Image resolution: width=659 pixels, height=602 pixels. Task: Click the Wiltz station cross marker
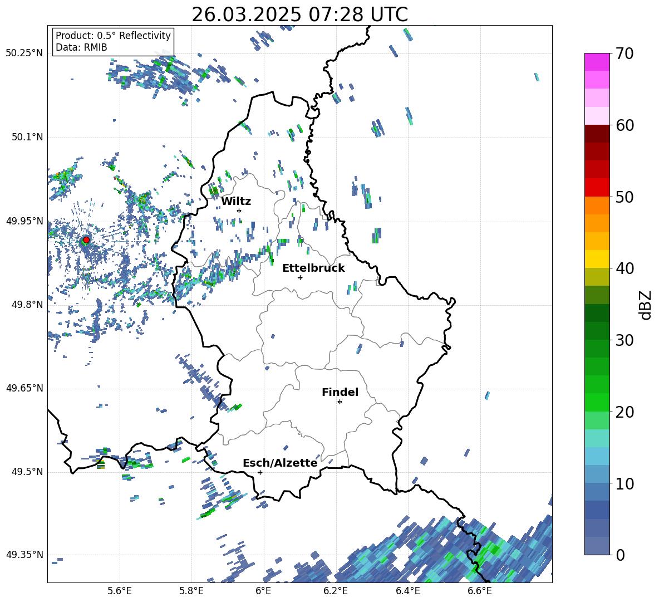point(239,211)
